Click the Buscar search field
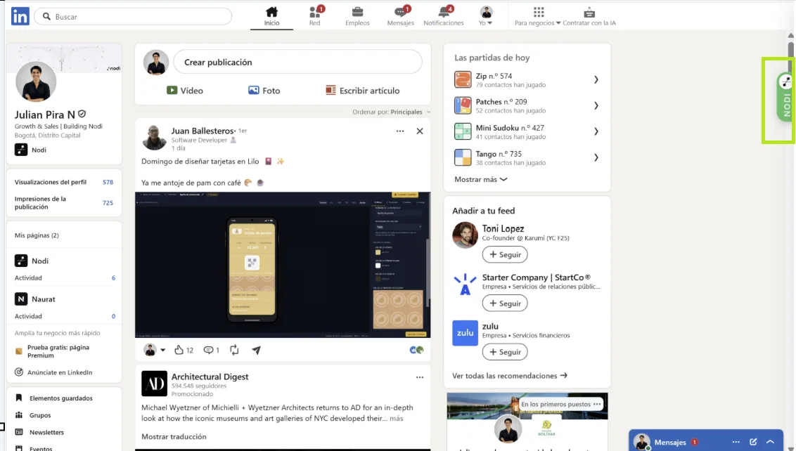796x451 pixels. (133, 17)
